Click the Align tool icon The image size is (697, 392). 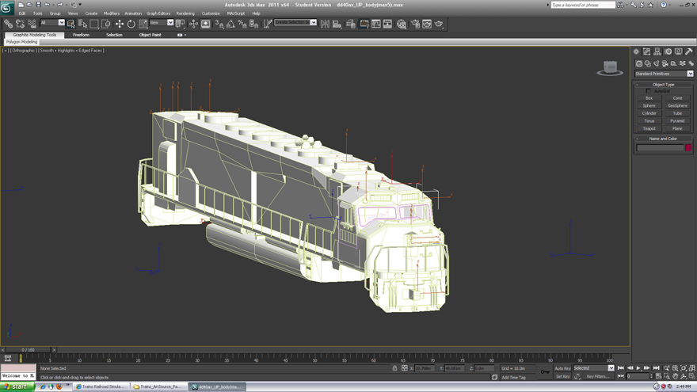point(337,24)
